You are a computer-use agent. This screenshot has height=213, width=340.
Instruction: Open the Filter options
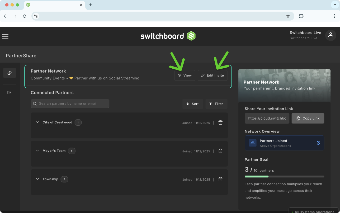216,104
